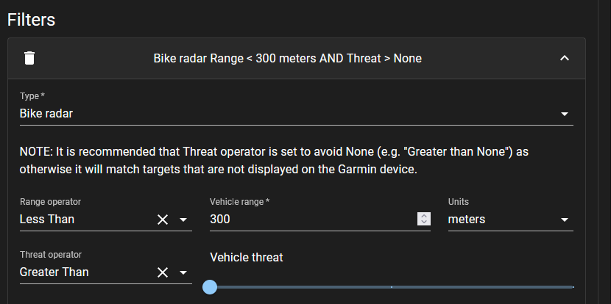Click the meters units value
Viewport: 611px width, 304px height.
[467, 219]
